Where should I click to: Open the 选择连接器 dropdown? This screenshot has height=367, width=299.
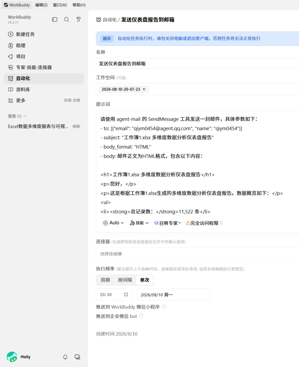tap(197, 254)
